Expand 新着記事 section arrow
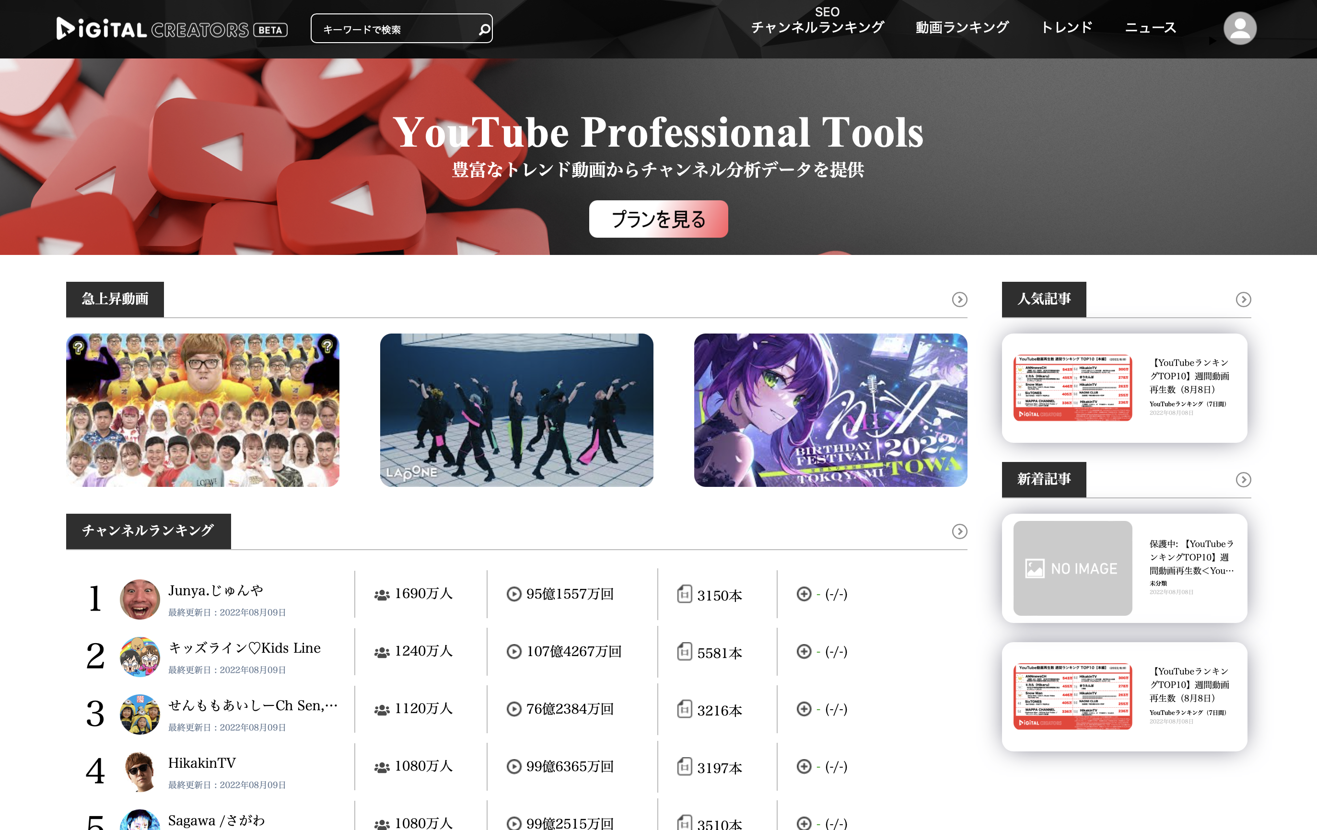 1243,480
